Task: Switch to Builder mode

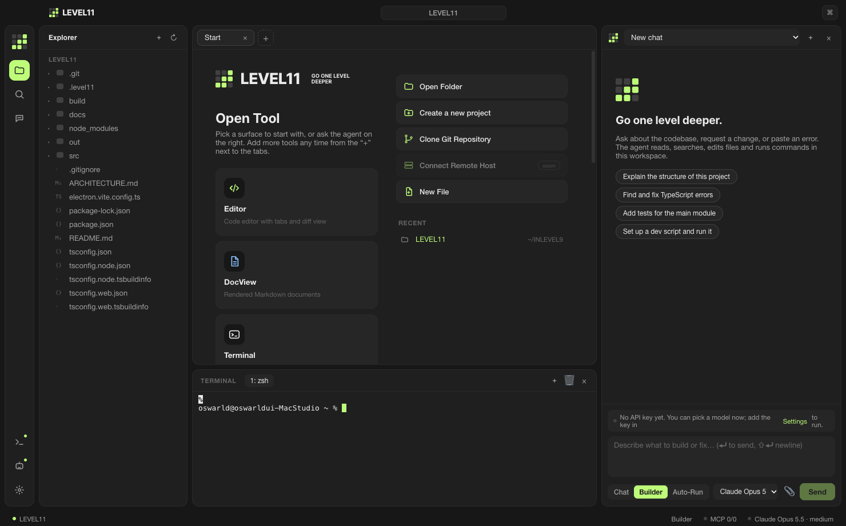Action: (651, 492)
